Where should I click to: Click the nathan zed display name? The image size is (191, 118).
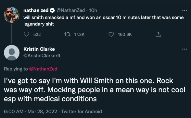(x=36, y=10)
